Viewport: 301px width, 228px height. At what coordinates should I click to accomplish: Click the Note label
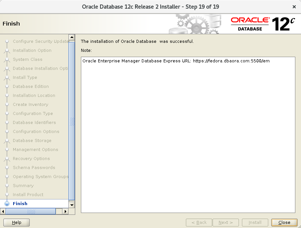coord(86,50)
